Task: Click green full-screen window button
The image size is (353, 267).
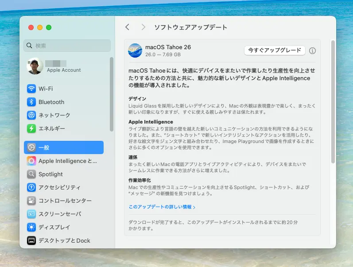Action: tap(49, 27)
